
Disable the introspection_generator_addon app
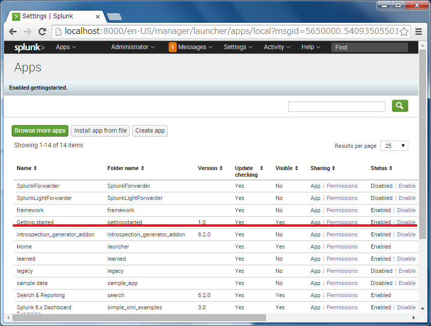(406, 234)
